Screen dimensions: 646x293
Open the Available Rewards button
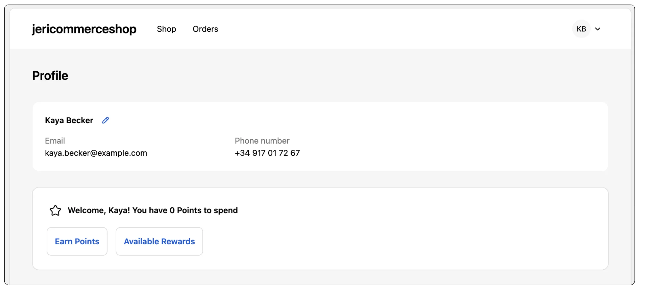click(159, 241)
